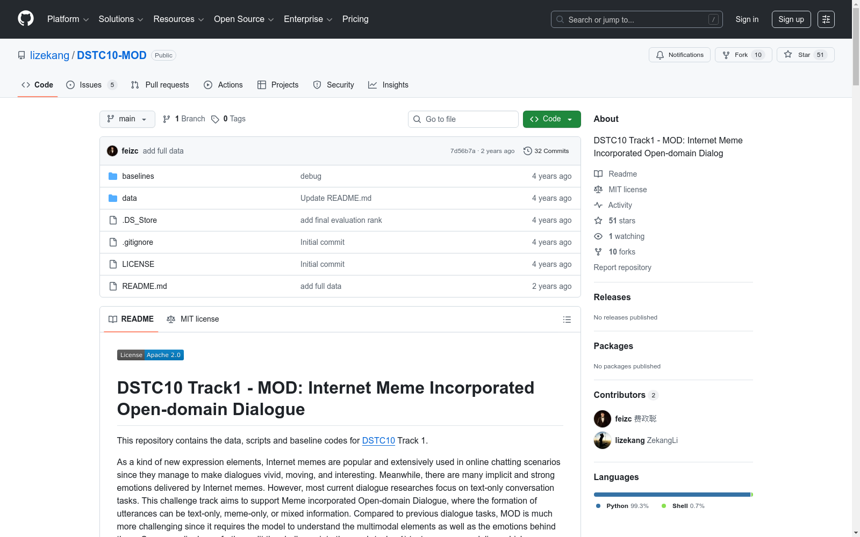The height and width of the screenshot is (537, 860).
Task: Open the Pull requests tab
Action: tap(160, 85)
